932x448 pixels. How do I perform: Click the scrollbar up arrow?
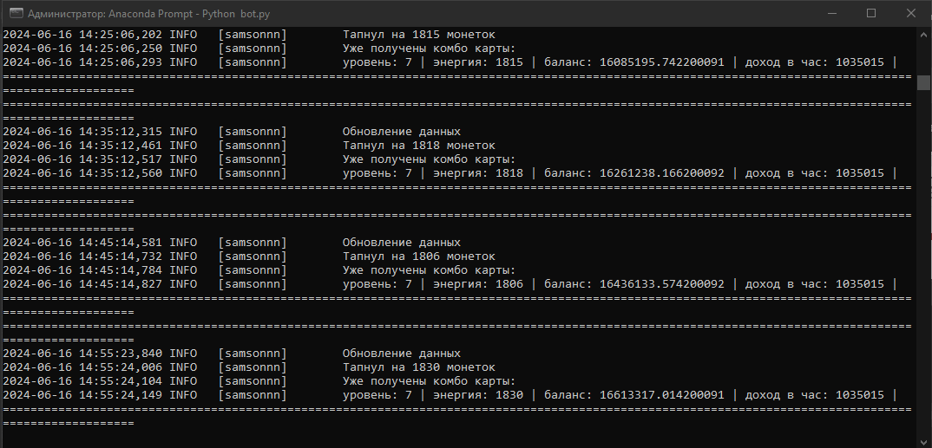[x=924, y=35]
